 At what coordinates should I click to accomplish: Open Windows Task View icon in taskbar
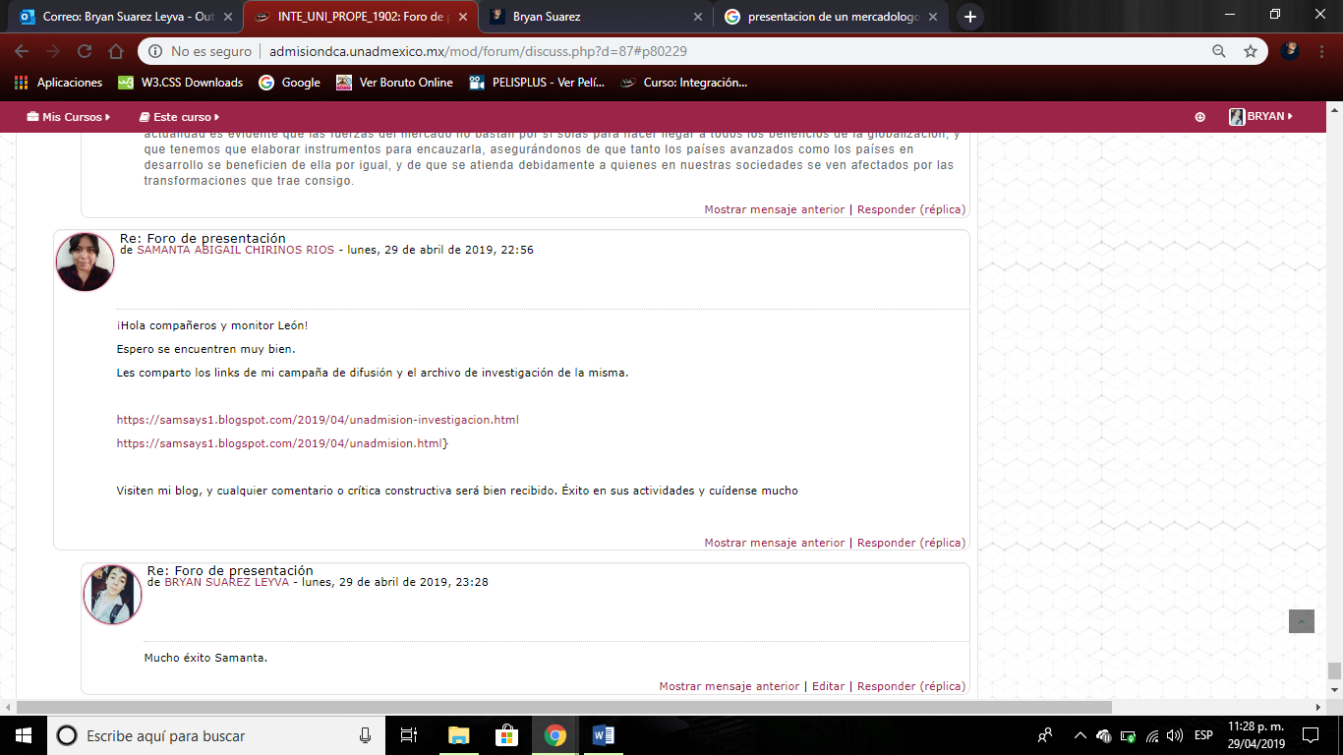409,735
